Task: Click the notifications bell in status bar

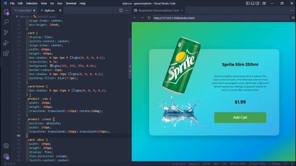Action: point(292,164)
